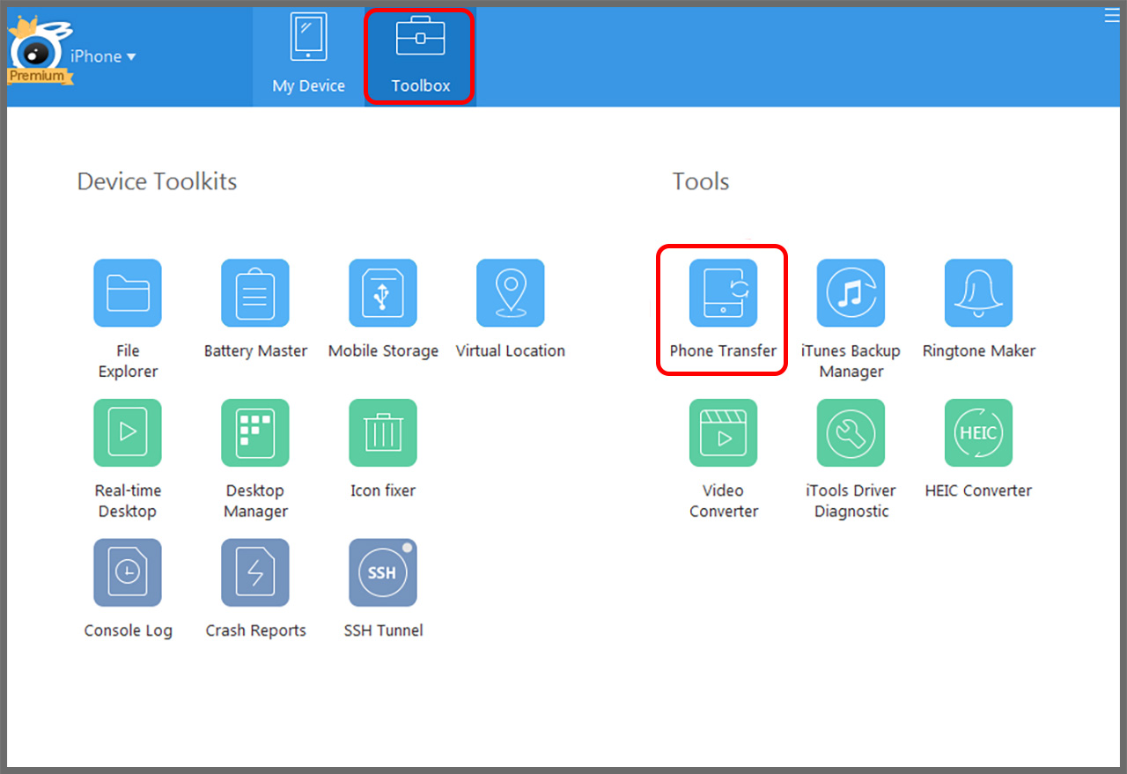The image size is (1127, 774).
Task: Launch Battery Master
Action: pos(255,293)
